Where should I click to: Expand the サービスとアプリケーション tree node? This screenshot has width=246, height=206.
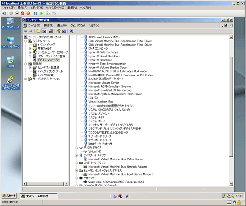[x=26, y=79]
